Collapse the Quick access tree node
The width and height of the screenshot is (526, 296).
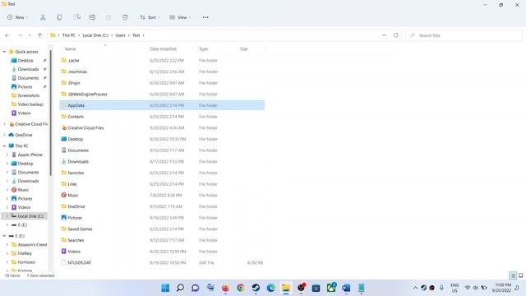4,52
